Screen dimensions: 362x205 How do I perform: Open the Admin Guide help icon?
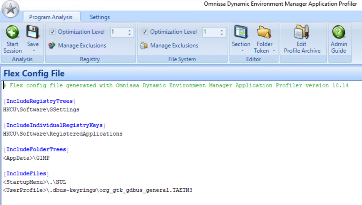338,32
